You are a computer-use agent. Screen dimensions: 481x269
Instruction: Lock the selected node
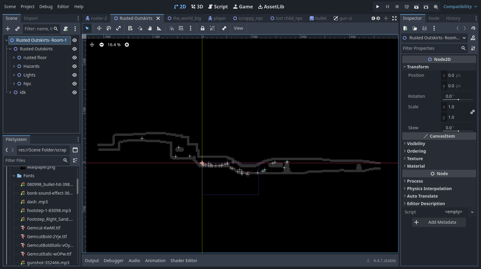(x=203, y=28)
